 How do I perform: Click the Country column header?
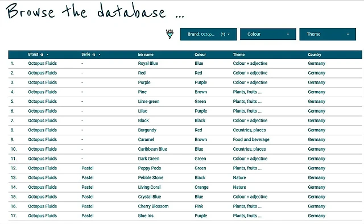[315, 55]
